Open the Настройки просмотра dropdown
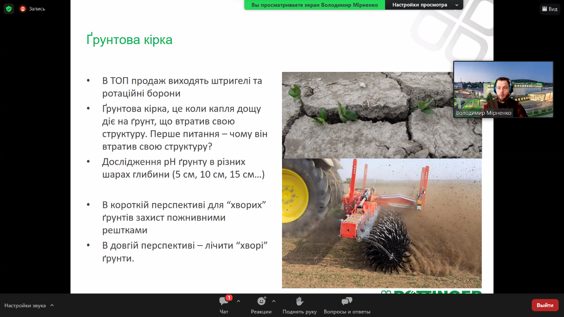Image resolution: width=564 pixels, height=317 pixels. coord(424,5)
